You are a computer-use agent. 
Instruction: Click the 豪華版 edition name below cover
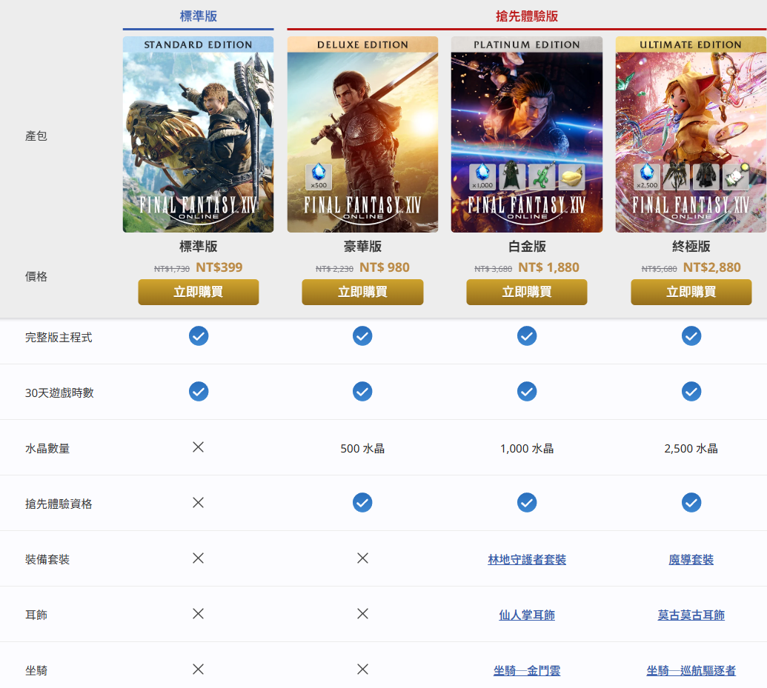pyautogui.click(x=362, y=247)
